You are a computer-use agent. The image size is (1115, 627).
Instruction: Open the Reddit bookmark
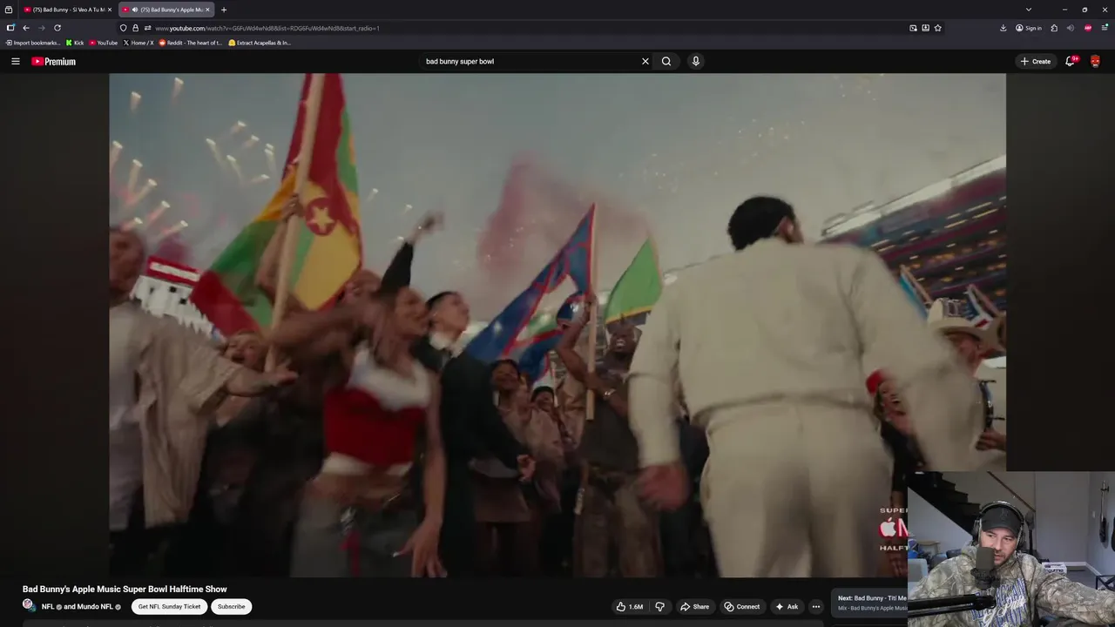tap(191, 43)
